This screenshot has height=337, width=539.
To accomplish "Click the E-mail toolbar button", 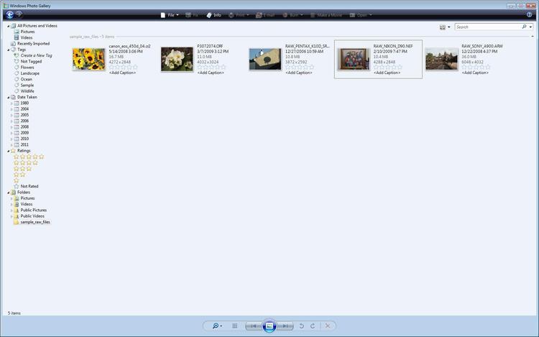I will [265, 15].
